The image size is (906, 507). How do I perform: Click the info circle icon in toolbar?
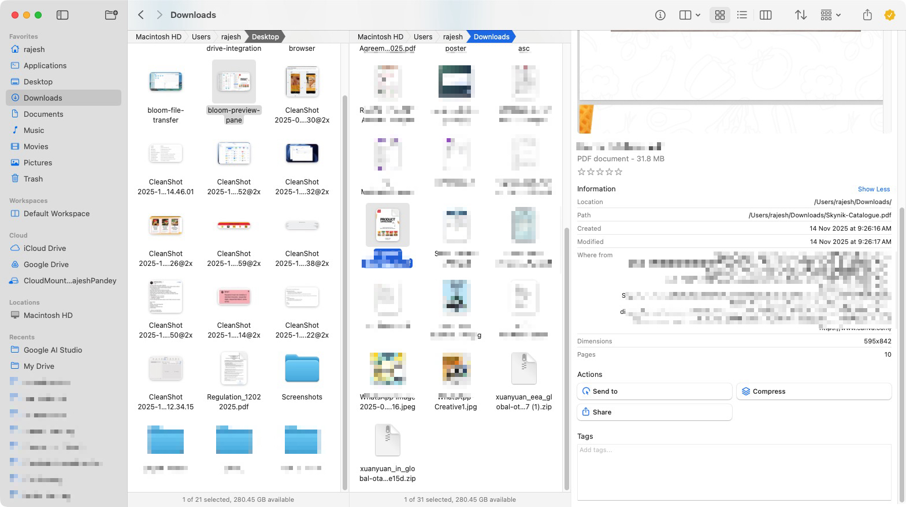click(x=660, y=15)
